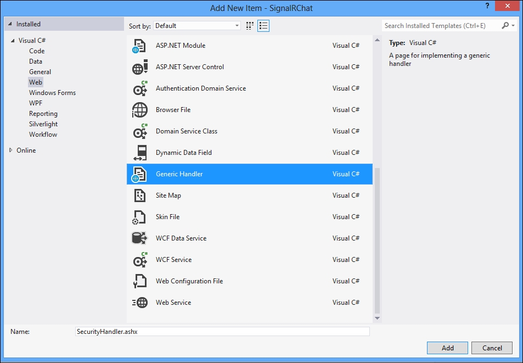Collapse the Visual C# tree node
Viewport: 523px width, 363px height.
[x=12, y=41]
